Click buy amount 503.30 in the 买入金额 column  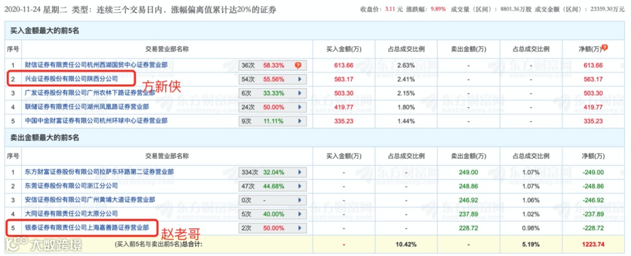click(344, 93)
